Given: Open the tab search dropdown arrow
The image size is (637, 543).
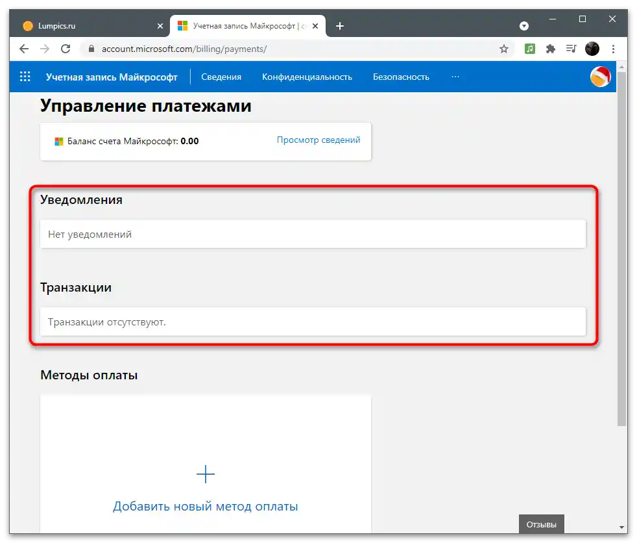Looking at the screenshot, I should pyautogui.click(x=524, y=26).
